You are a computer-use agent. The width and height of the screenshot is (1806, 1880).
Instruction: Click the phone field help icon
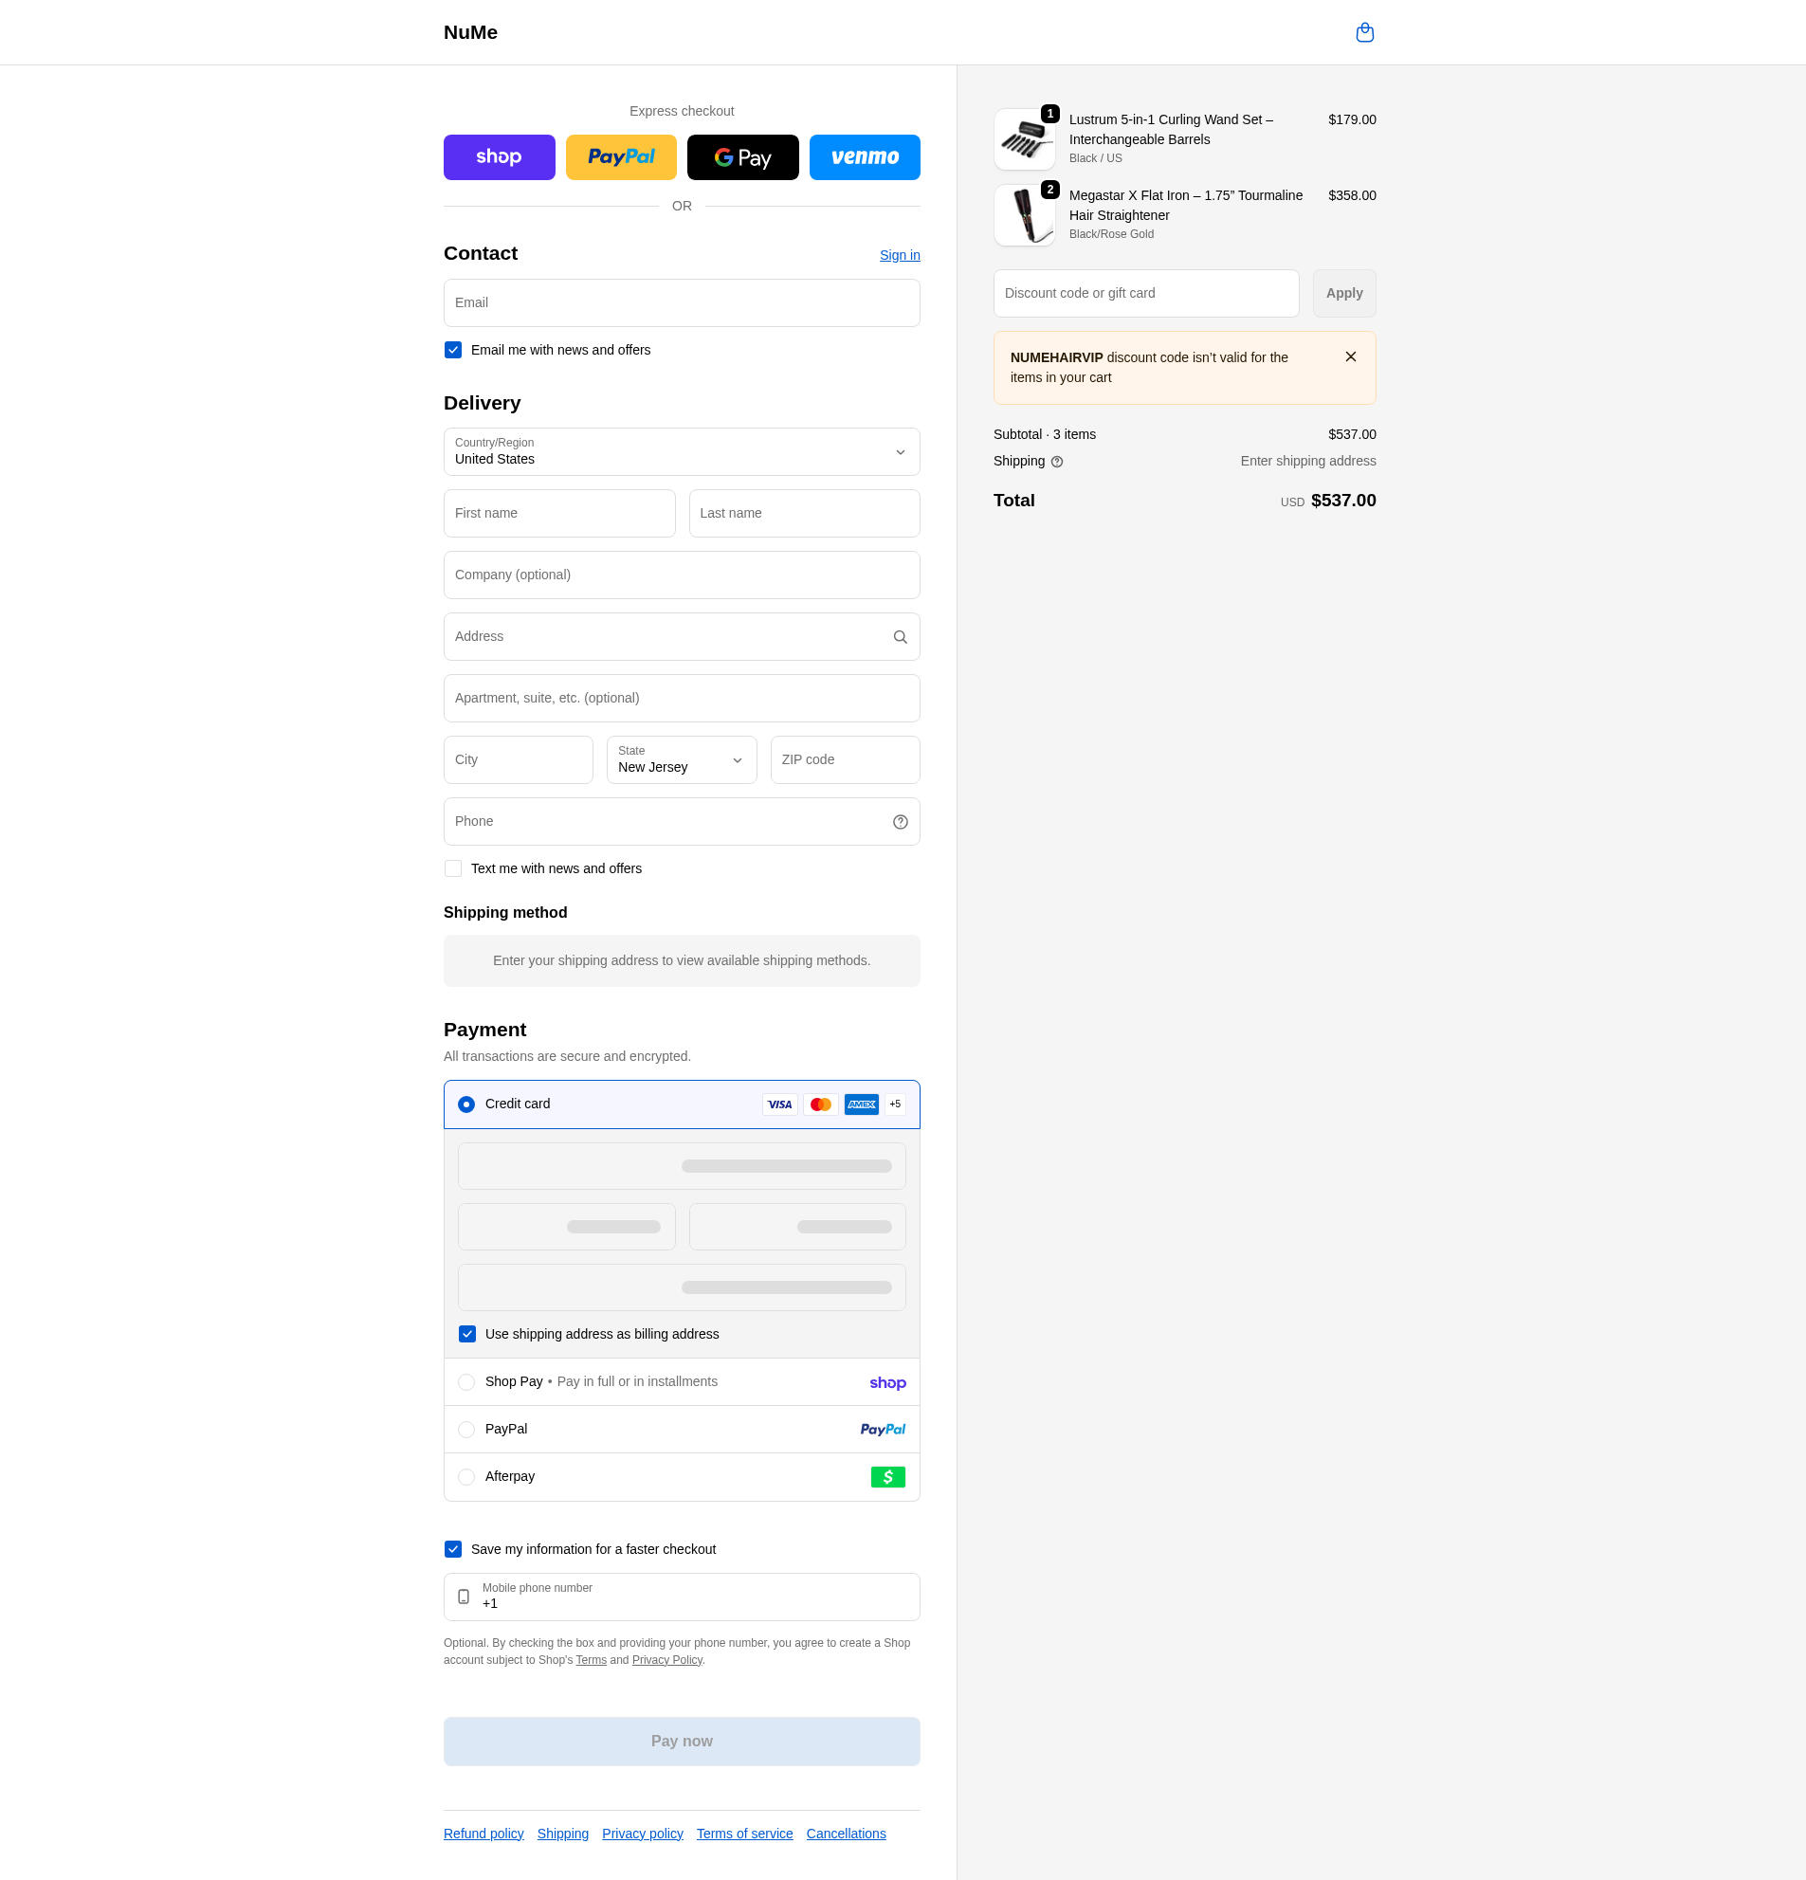pyautogui.click(x=900, y=822)
